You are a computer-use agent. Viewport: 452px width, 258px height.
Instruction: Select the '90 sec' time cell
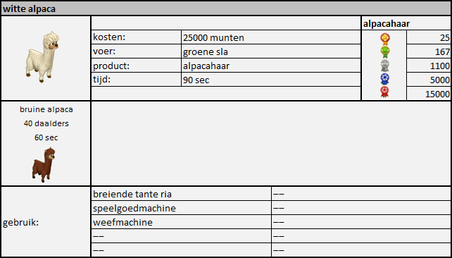tap(271, 80)
